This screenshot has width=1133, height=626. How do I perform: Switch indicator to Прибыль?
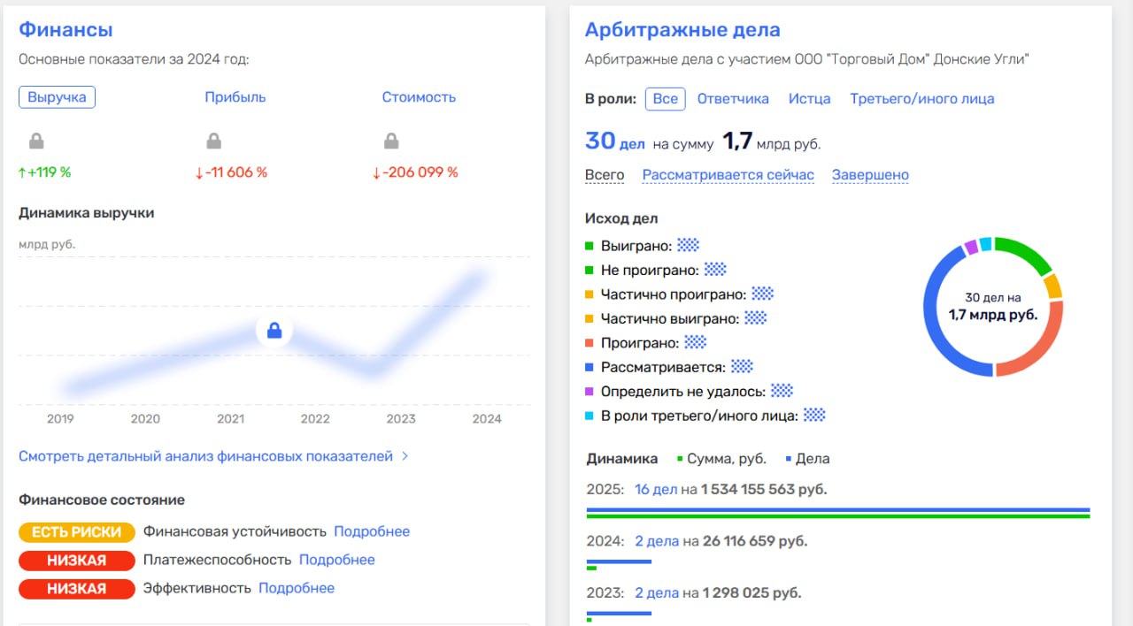[x=235, y=97]
